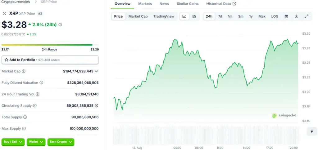The image size is (318, 150).
Task: Click info icon next to Market Cap
Action: pyautogui.click(x=24, y=71)
